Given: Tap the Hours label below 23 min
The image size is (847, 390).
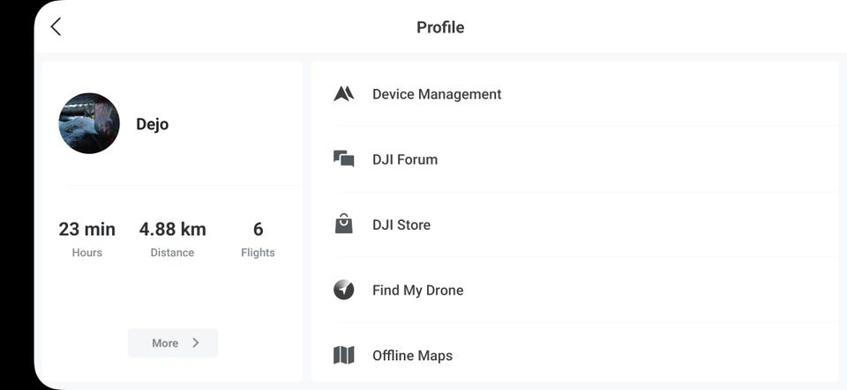Looking at the screenshot, I should [87, 253].
